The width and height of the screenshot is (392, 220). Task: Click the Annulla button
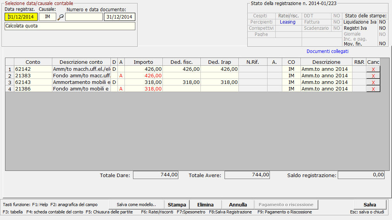point(238,205)
